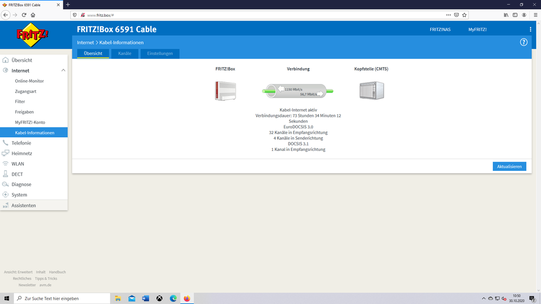Click Ansicht: Erweitert footer link

tap(18, 272)
